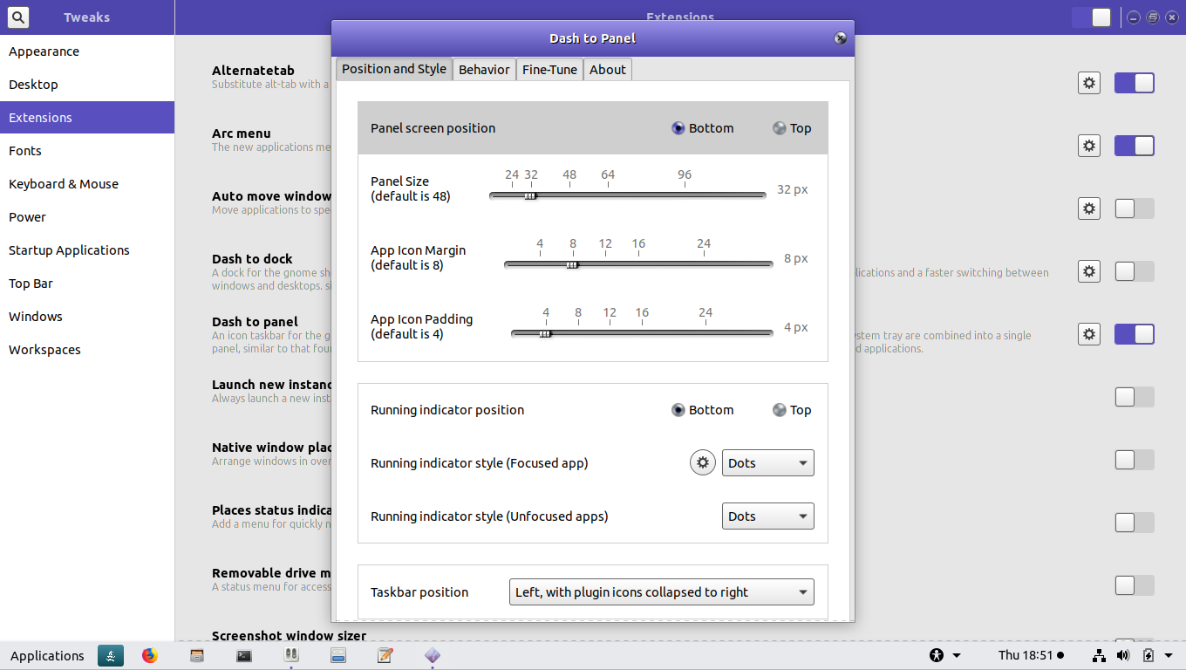This screenshot has width=1186, height=670.
Task: Click the blue window icon in taskbar
Action: pyautogui.click(x=338, y=655)
